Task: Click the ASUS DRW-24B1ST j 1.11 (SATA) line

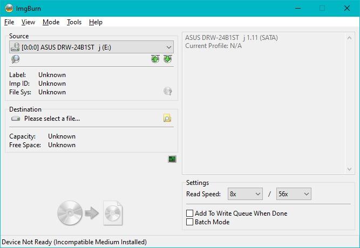Action: (x=232, y=38)
